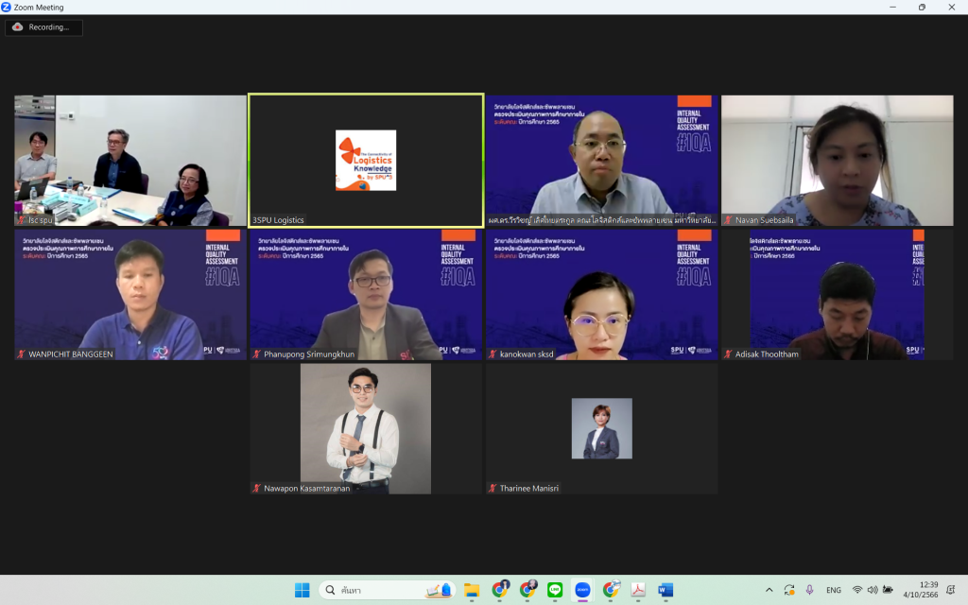Click the muted mic icon for kanokwan sksd
This screenshot has width=968, height=605.
point(493,354)
